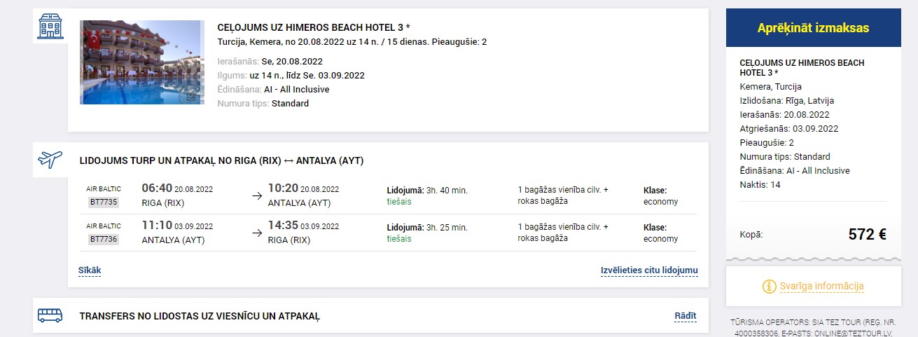This screenshot has width=918, height=337.
Task: Click 'Kemera, Turcija' in summary sidebar
Action: tap(770, 87)
